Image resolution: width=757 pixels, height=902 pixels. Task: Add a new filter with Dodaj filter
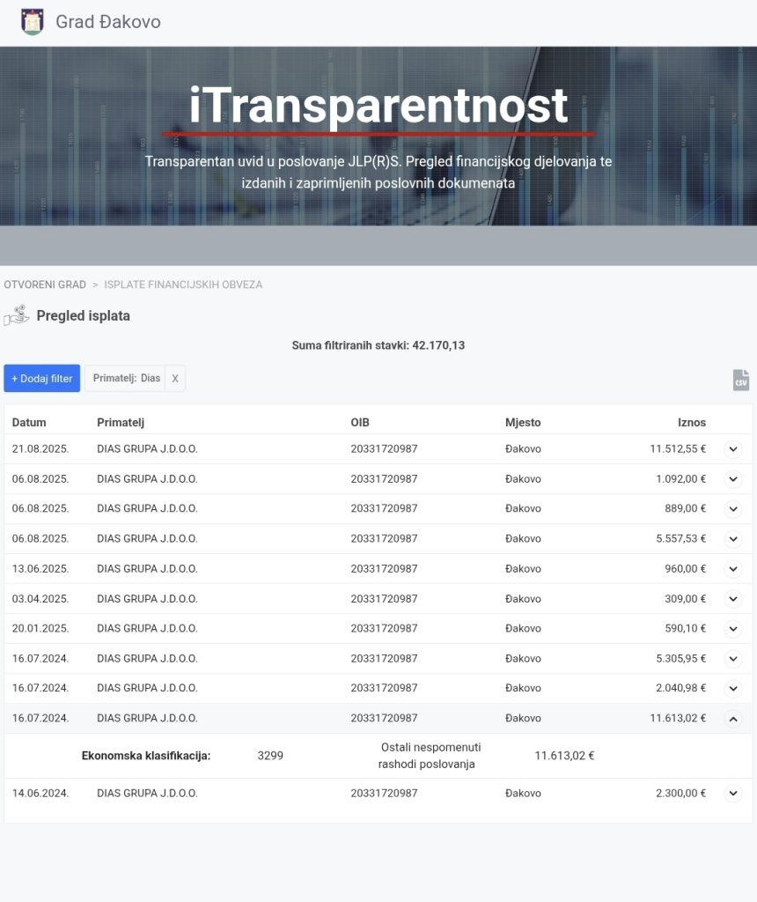click(41, 379)
